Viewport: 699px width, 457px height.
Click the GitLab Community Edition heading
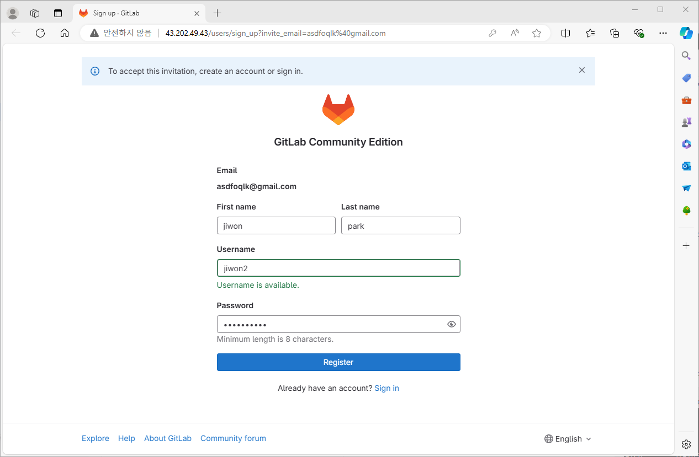[338, 142]
